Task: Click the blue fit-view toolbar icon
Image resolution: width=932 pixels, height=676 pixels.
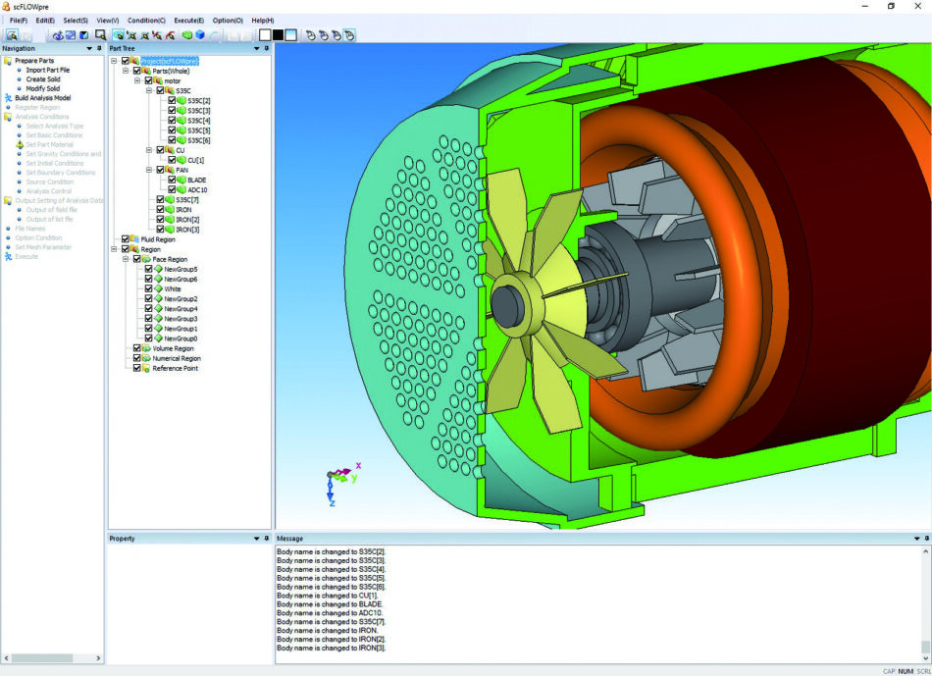Action: tap(71, 35)
